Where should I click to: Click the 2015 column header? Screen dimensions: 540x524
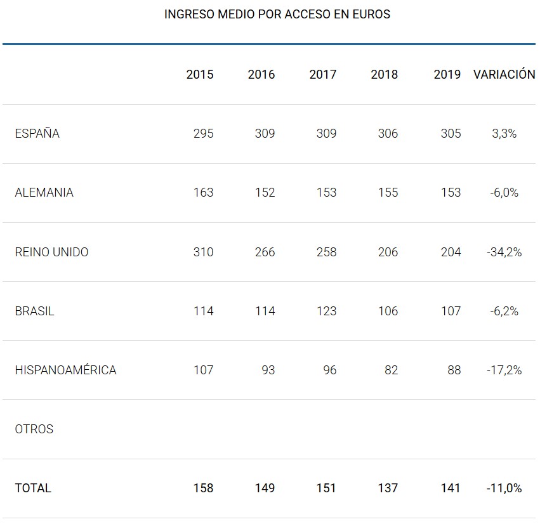click(x=200, y=74)
